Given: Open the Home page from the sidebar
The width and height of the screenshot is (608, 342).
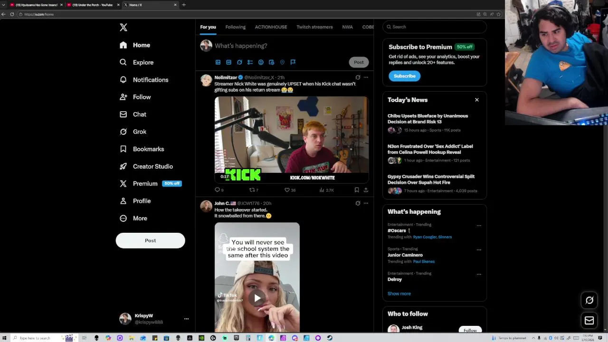Looking at the screenshot, I should pos(135,45).
